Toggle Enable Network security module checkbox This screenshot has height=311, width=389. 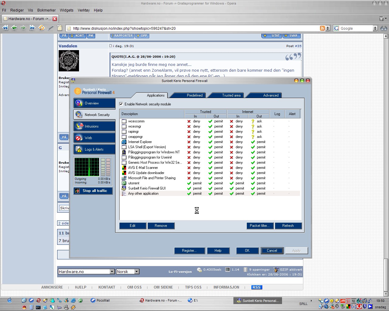(121, 104)
